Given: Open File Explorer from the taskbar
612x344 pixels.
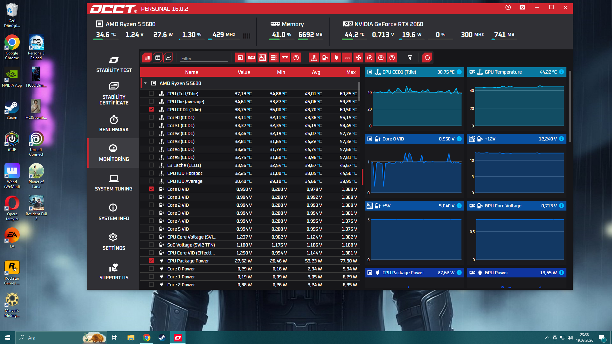Looking at the screenshot, I should [131, 338].
